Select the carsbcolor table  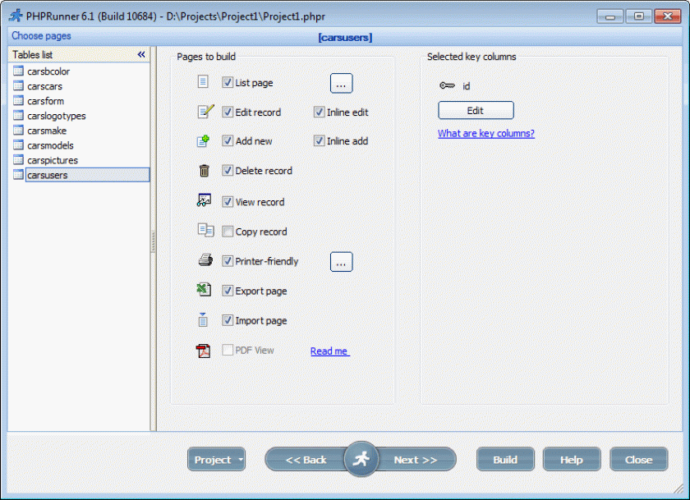click(48, 71)
